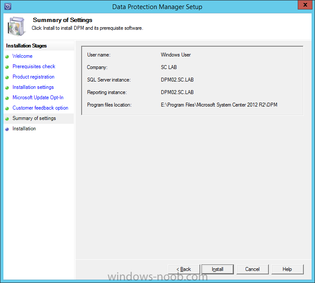315x283 pixels.
Task: Click Reporting instance value DPM02.SC.LAB
Action: pyautogui.click(x=177, y=92)
